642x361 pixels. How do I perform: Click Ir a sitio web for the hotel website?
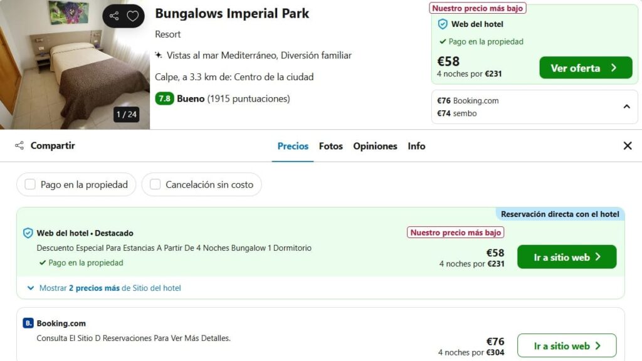[x=567, y=256]
